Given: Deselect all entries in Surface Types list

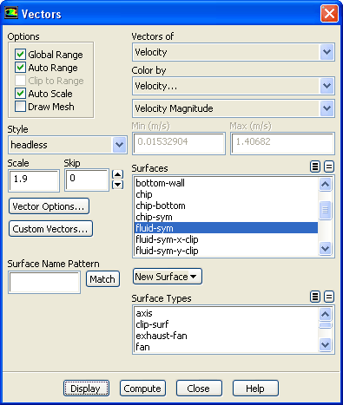Looking at the screenshot, I should click(329, 297).
